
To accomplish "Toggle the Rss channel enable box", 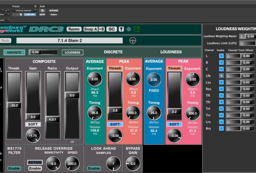I will pos(221,89).
